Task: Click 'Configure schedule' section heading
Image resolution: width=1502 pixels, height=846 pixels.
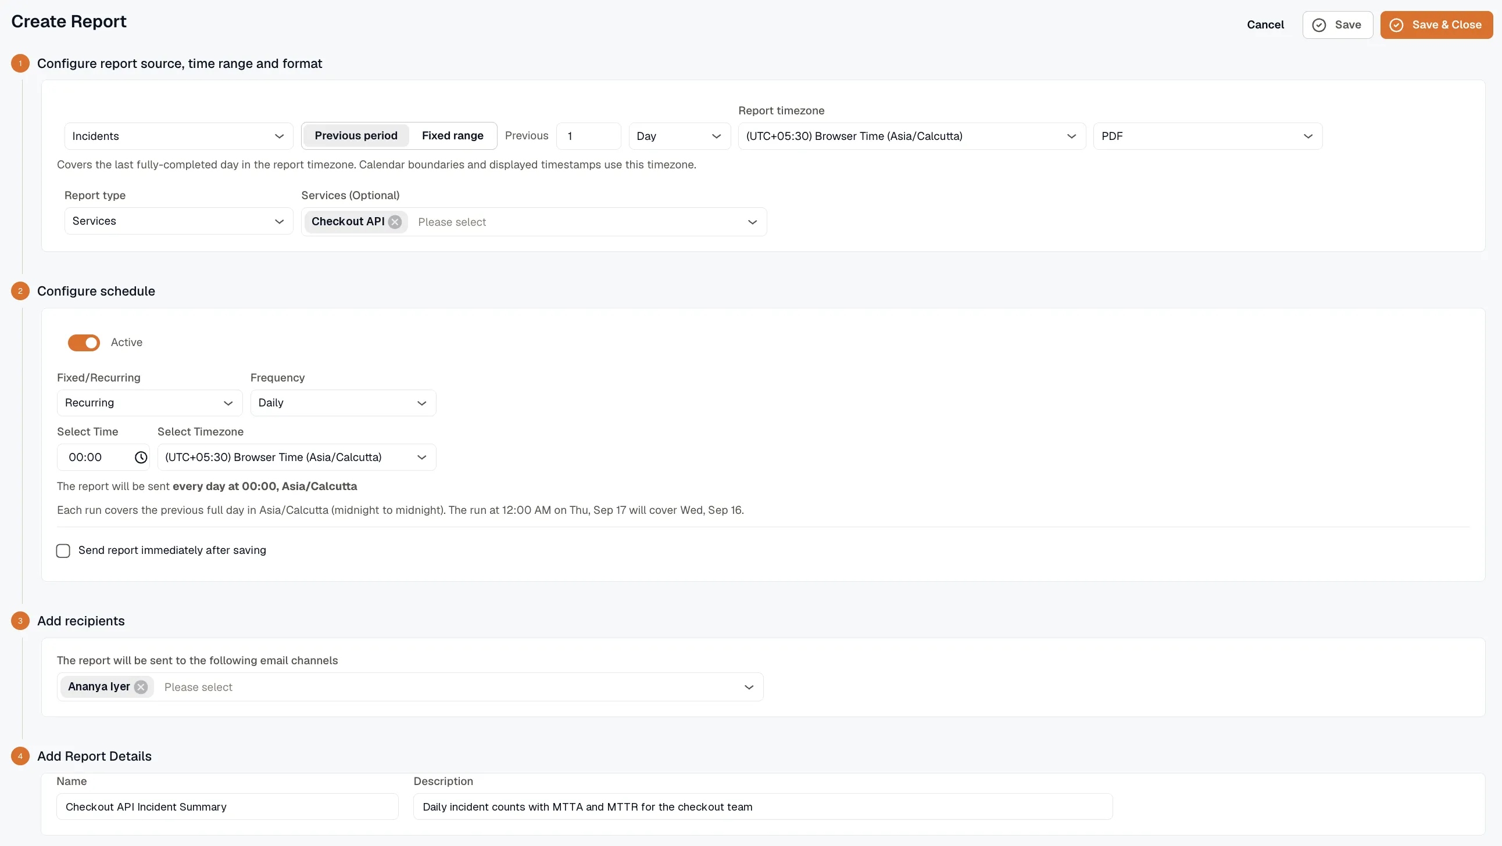Action: [96, 291]
